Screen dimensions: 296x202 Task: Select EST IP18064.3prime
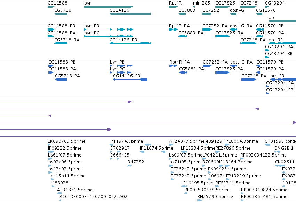241,141
